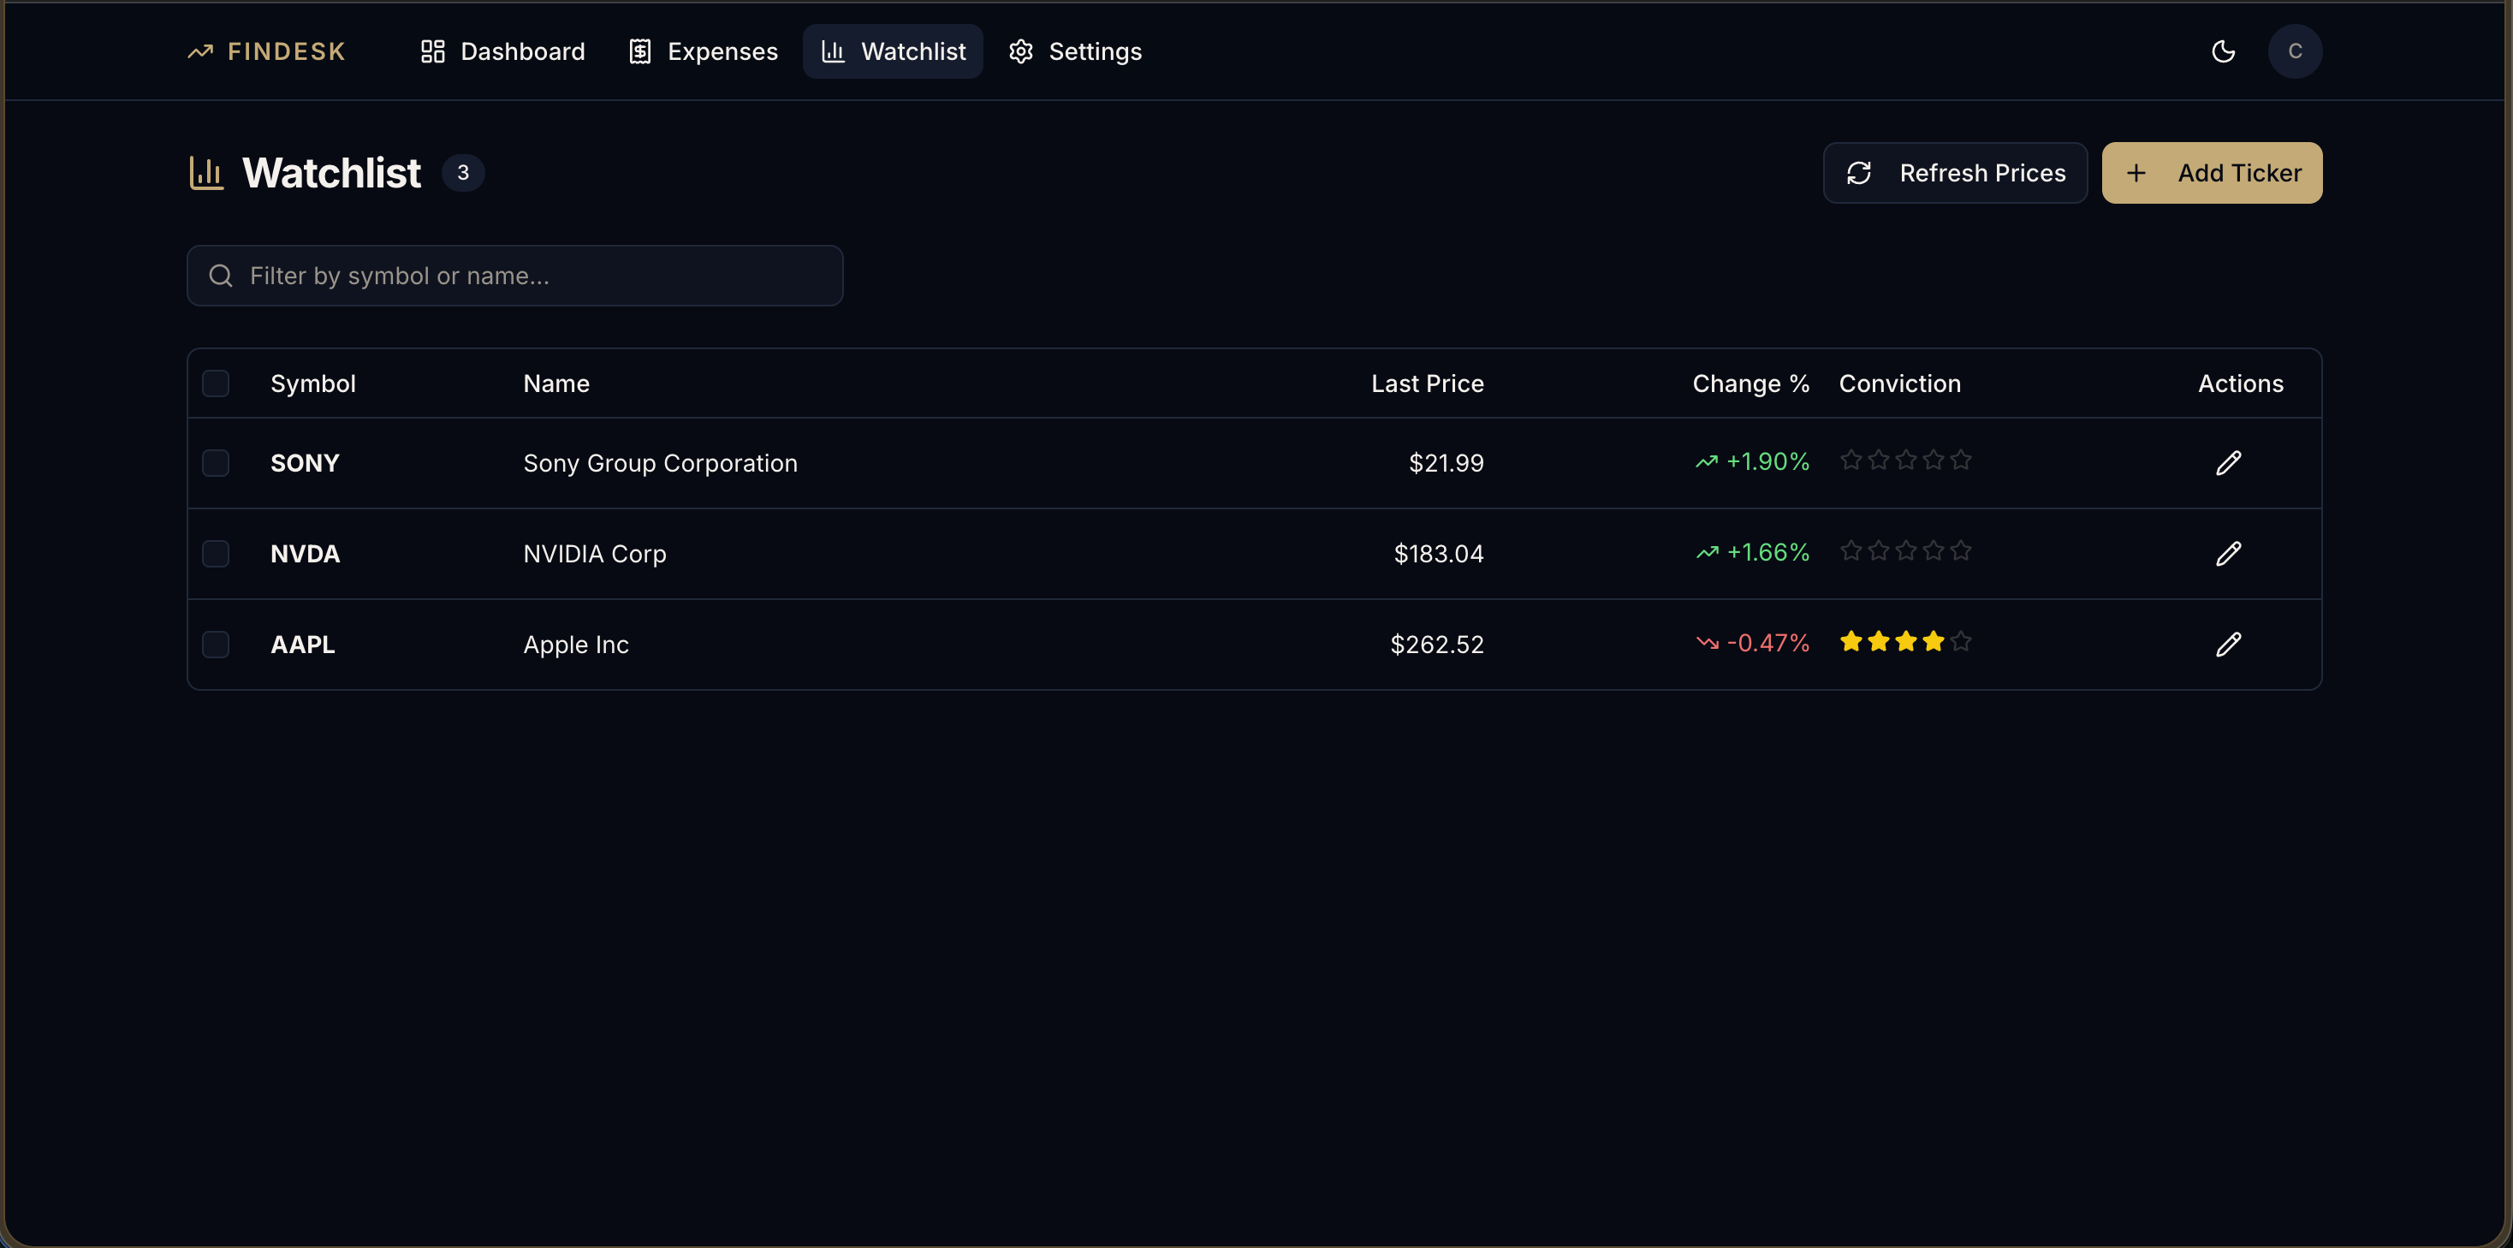This screenshot has width=2513, height=1248.
Task: Click the Add Ticker button
Action: coord(2211,173)
